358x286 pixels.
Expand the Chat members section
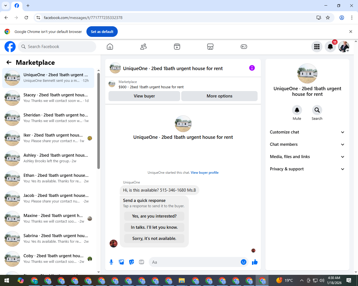pyautogui.click(x=307, y=144)
